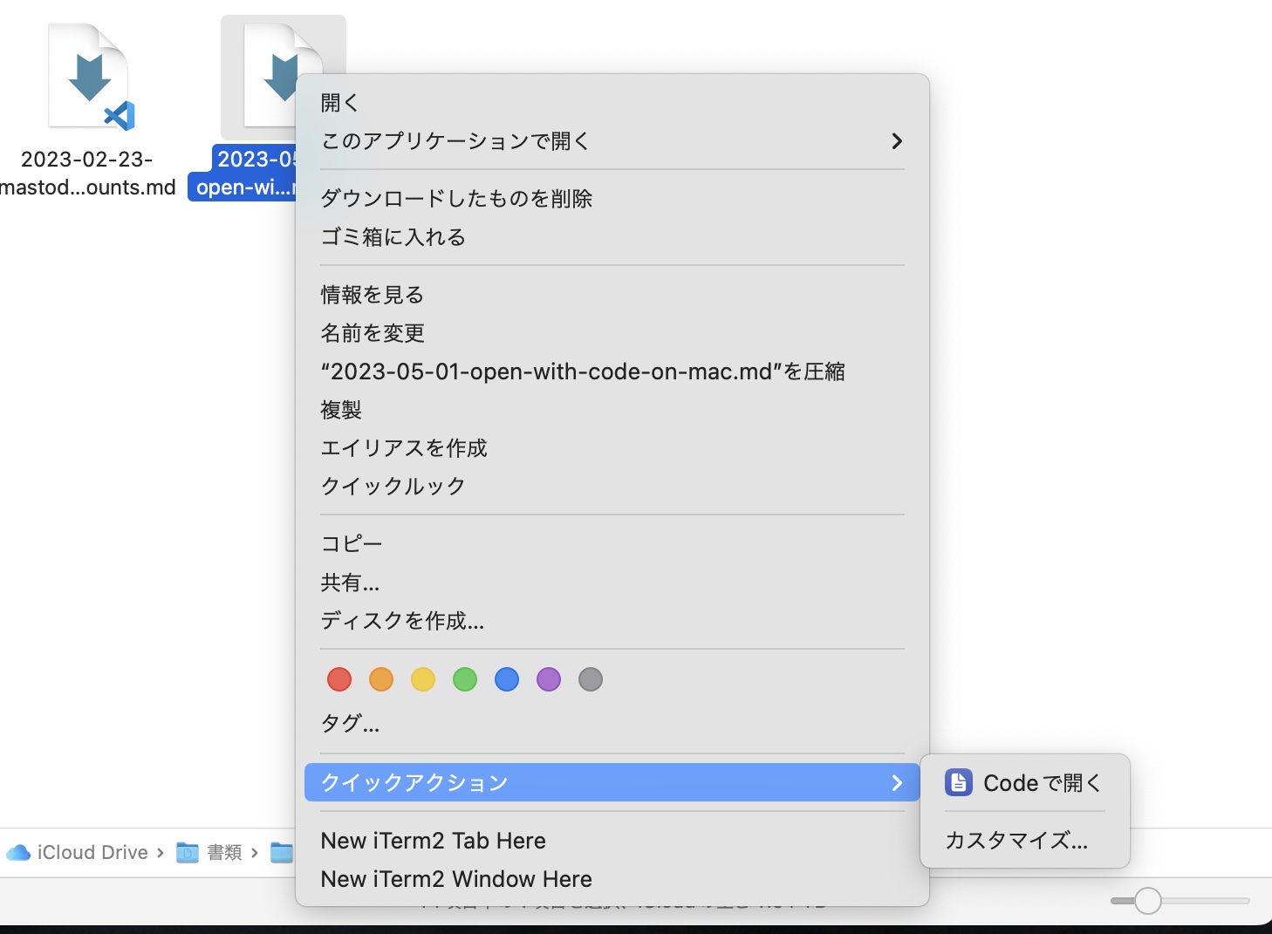Apply the blue tag color

(507, 679)
